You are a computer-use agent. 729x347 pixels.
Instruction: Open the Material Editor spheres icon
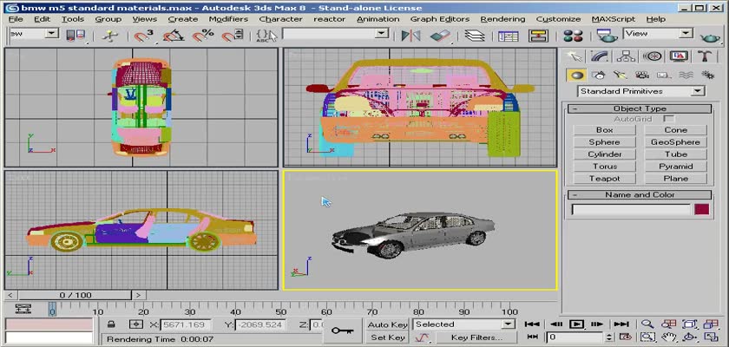click(x=573, y=36)
